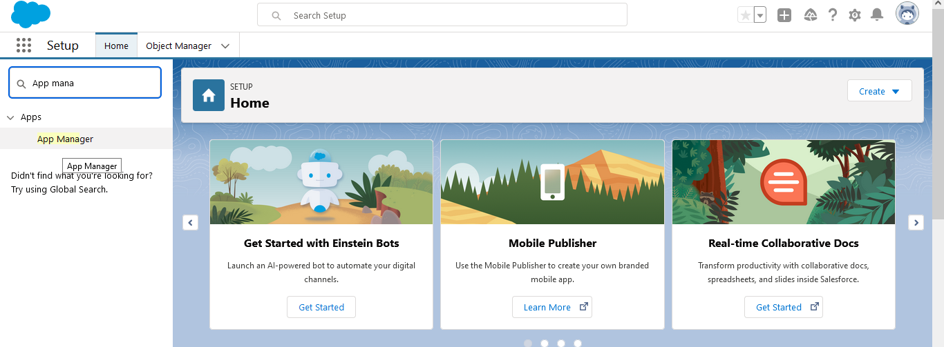This screenshot has width=944, height=347.
Task: Open the Trailhead guidance icon in header
Action: tap(811, 15)
